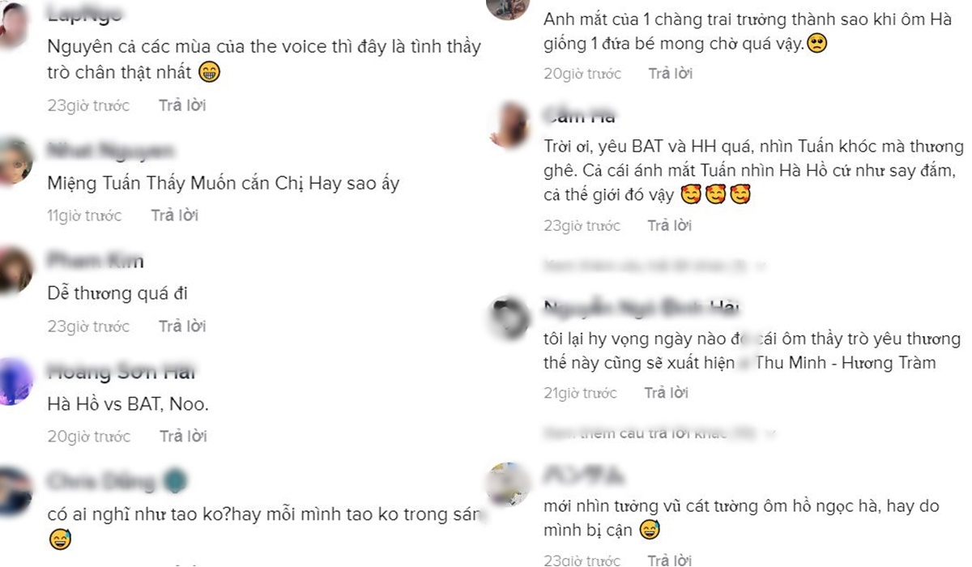Click the 23giờ trước timestamp under 'Dễ thương quá đi'
Screen dimensions: 972x567
[88, 326]
